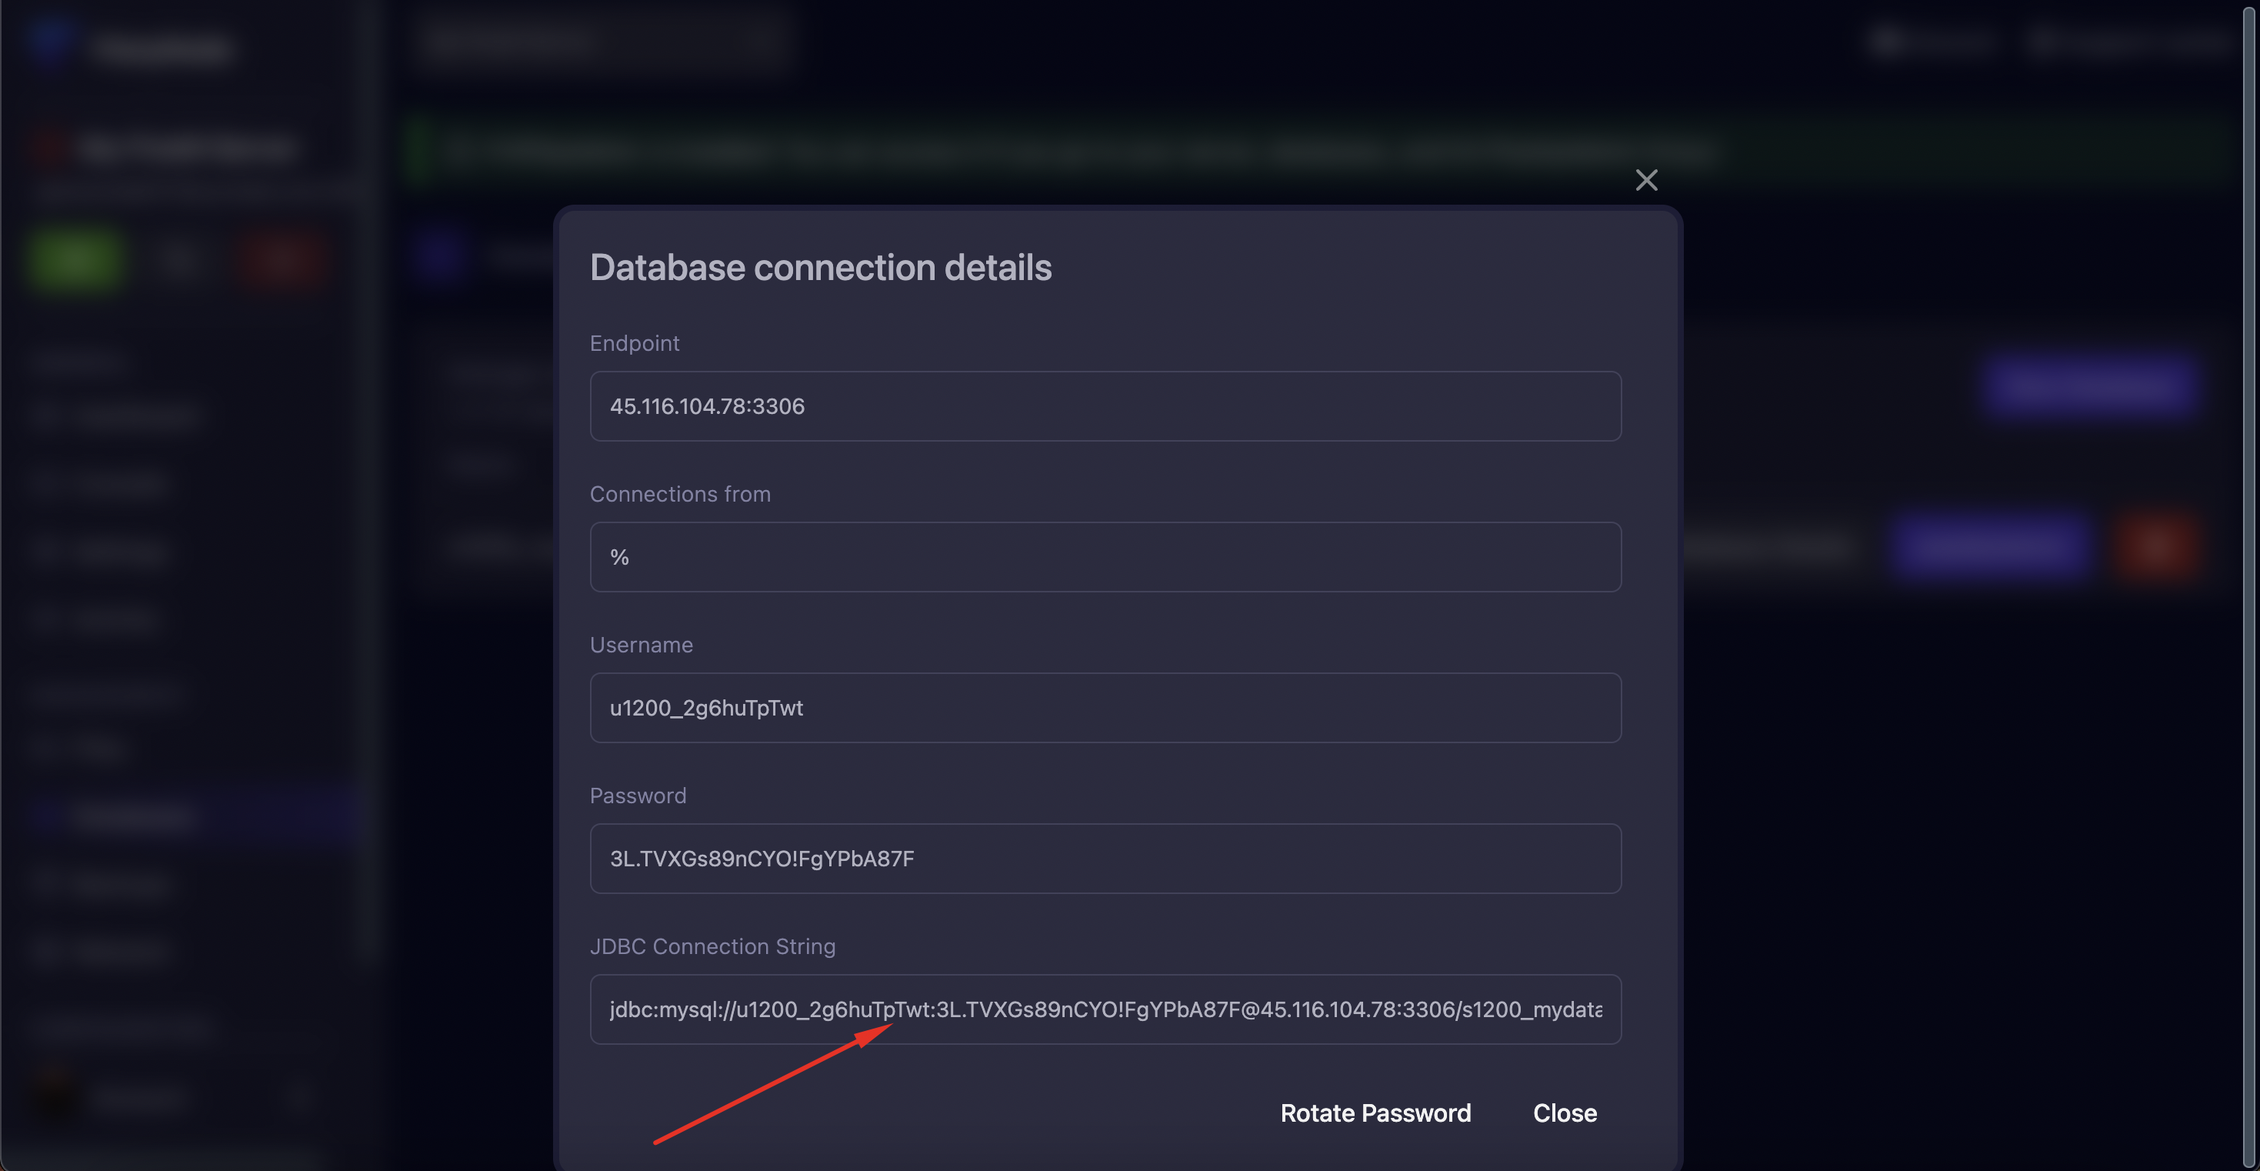Click the Password label text
This screenshot has width=2260, height=1171.
(x=637, y=796)
